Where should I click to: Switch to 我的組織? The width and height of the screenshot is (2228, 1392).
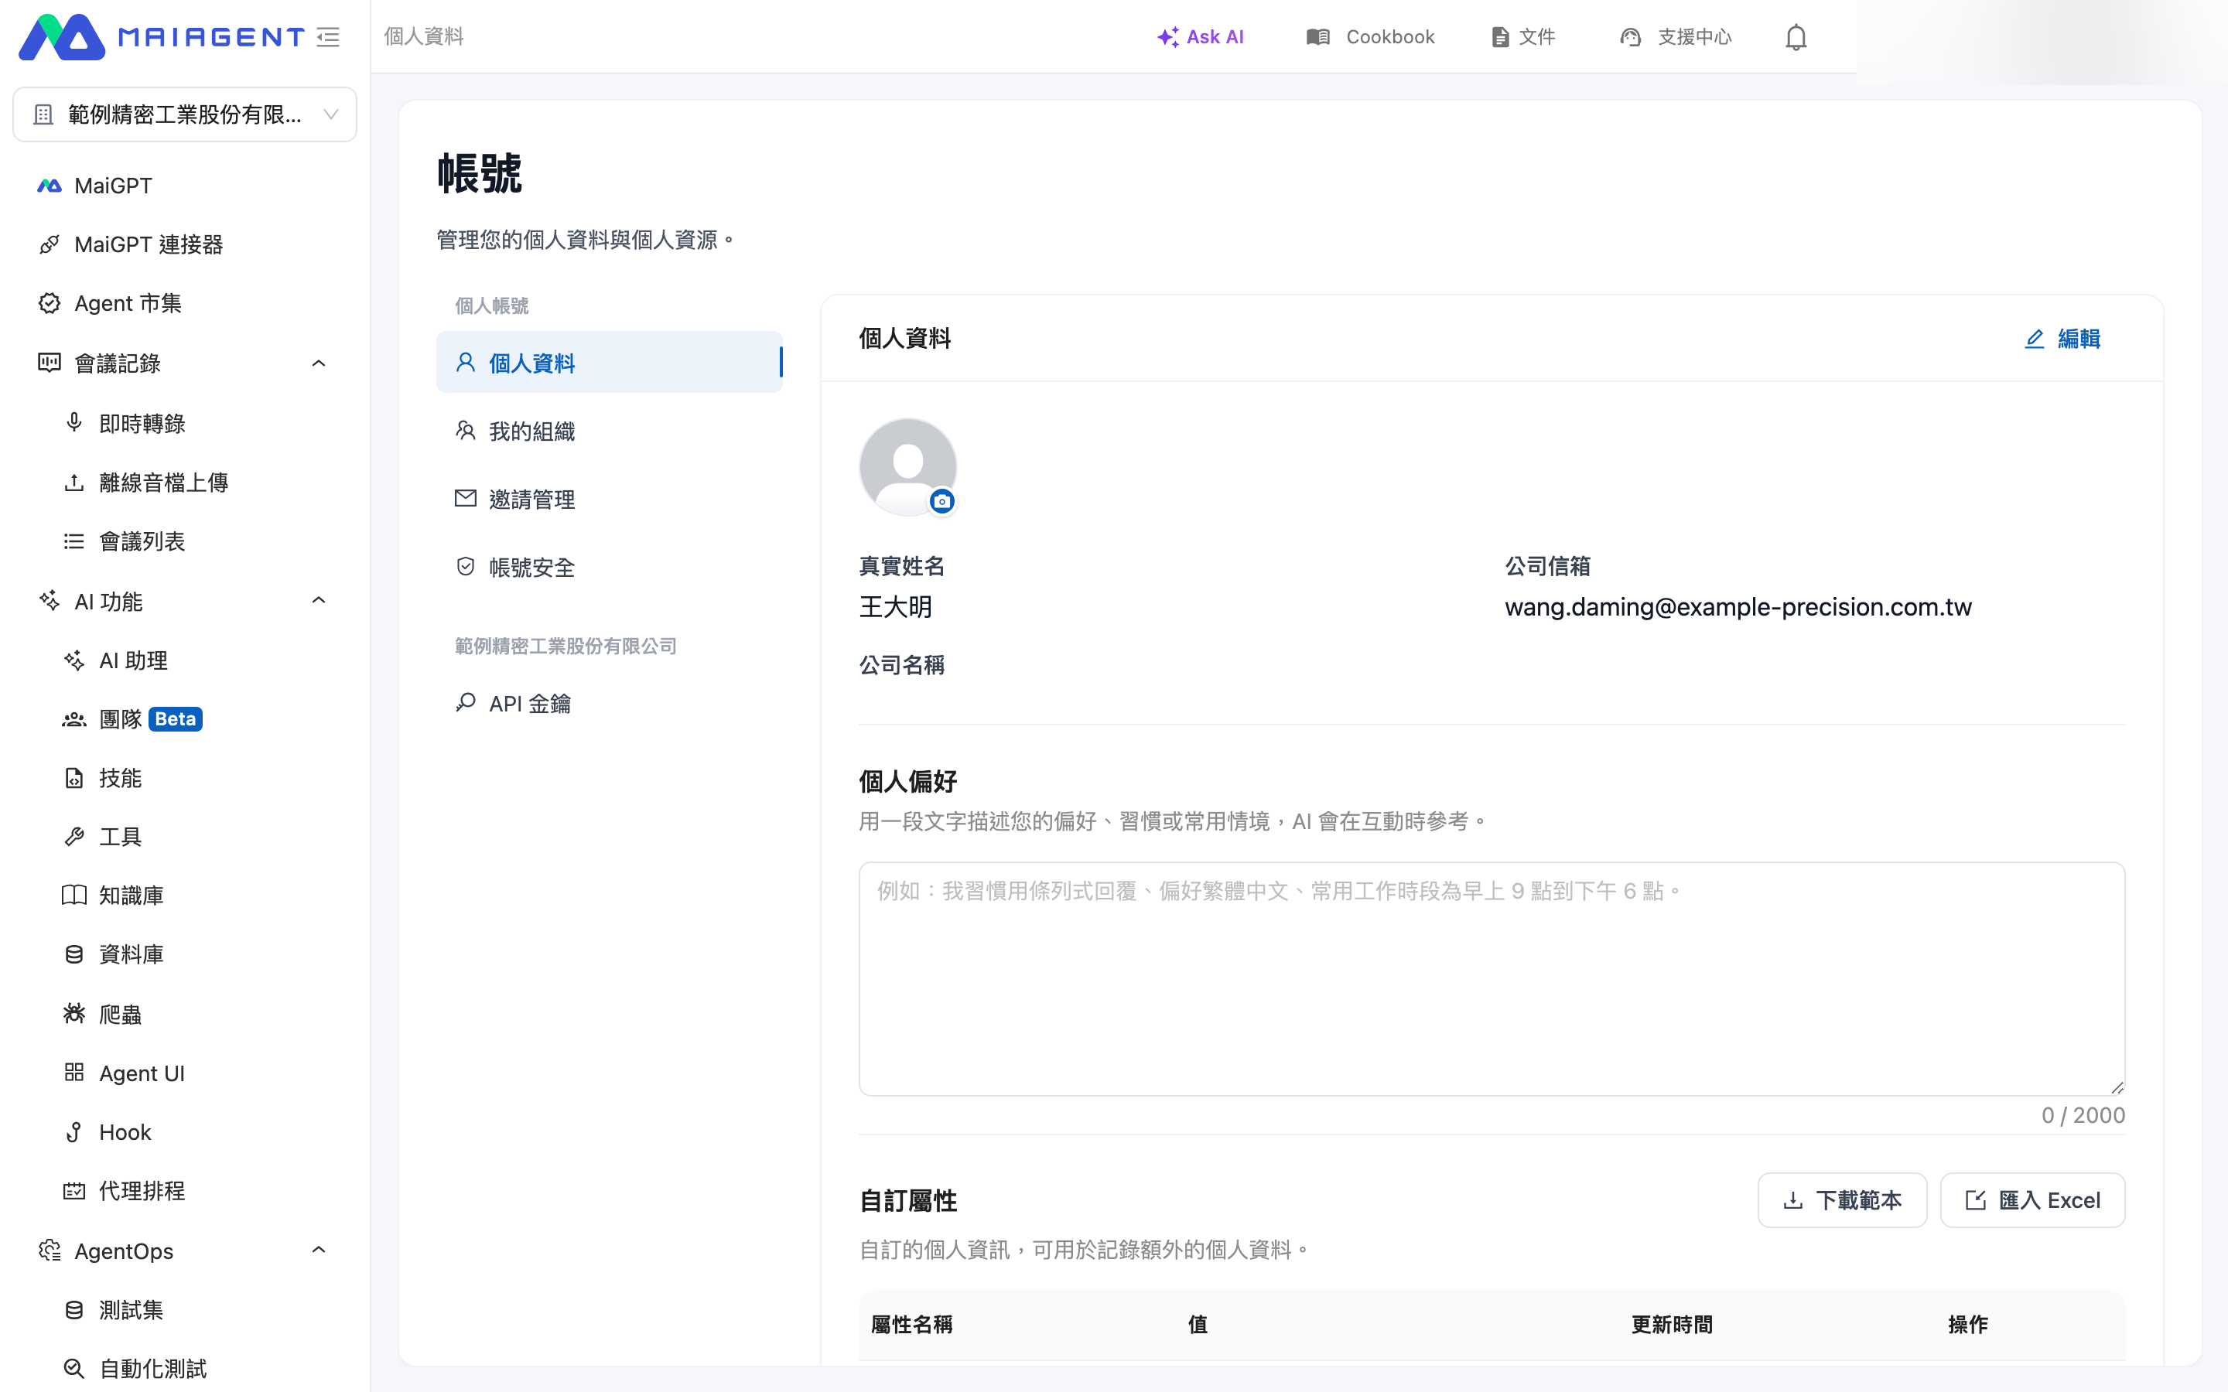pos(610,431)
